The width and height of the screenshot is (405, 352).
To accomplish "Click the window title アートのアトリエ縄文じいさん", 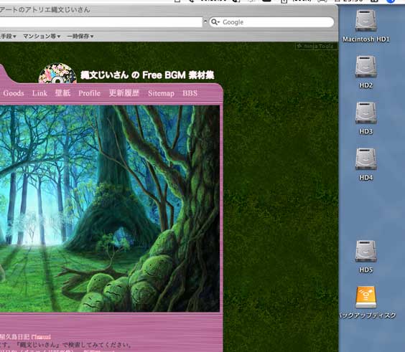I will coord(45,10).
